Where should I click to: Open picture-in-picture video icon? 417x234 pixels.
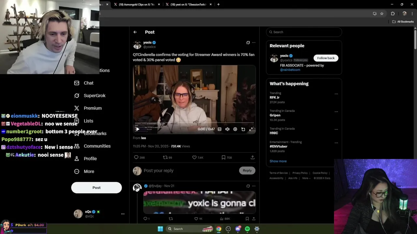click(243, 129)
